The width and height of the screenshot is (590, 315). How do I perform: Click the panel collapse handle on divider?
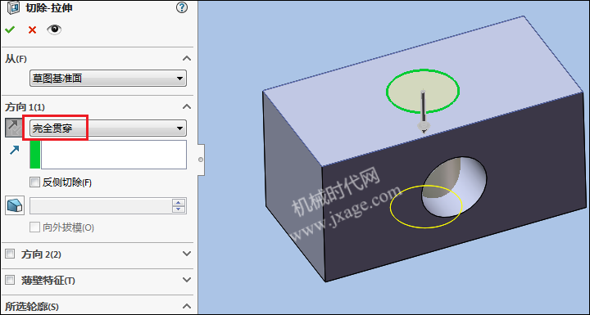201,160
